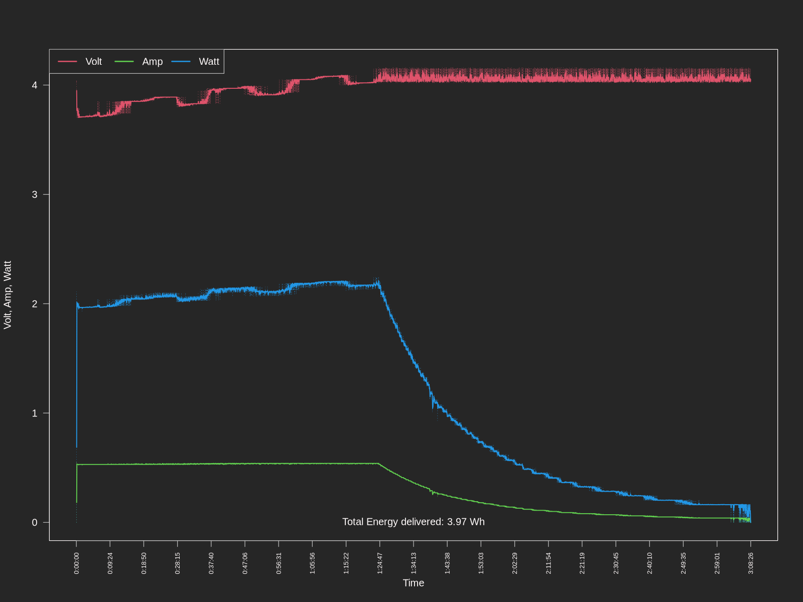Click the 2:40:10 time tick label
This screenshot has height=602, width=803.
click(x=650, y=563)
